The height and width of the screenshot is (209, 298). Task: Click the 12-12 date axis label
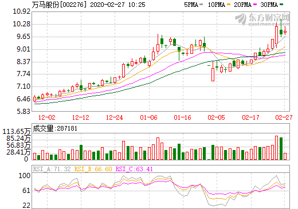(81, 117)
